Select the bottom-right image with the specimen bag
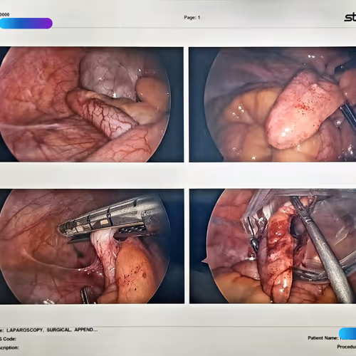Screen dimensions: 356x356 273,246
